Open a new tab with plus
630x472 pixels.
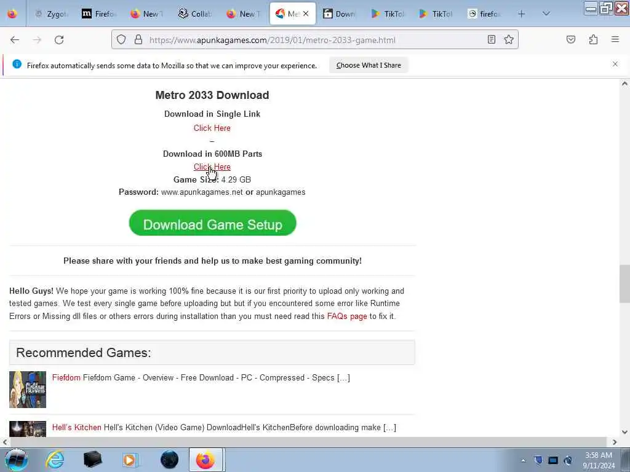(522, 14)
